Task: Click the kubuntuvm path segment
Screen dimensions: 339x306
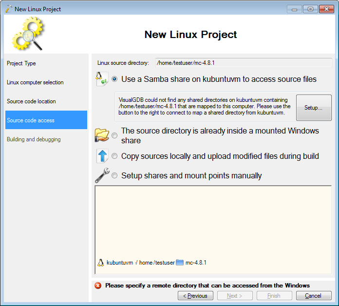Action: click(x=120, y=263)
